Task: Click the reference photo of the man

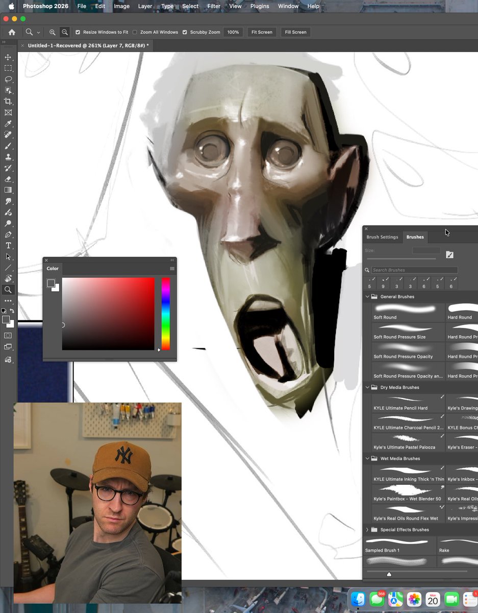Action: coord(97,503)
